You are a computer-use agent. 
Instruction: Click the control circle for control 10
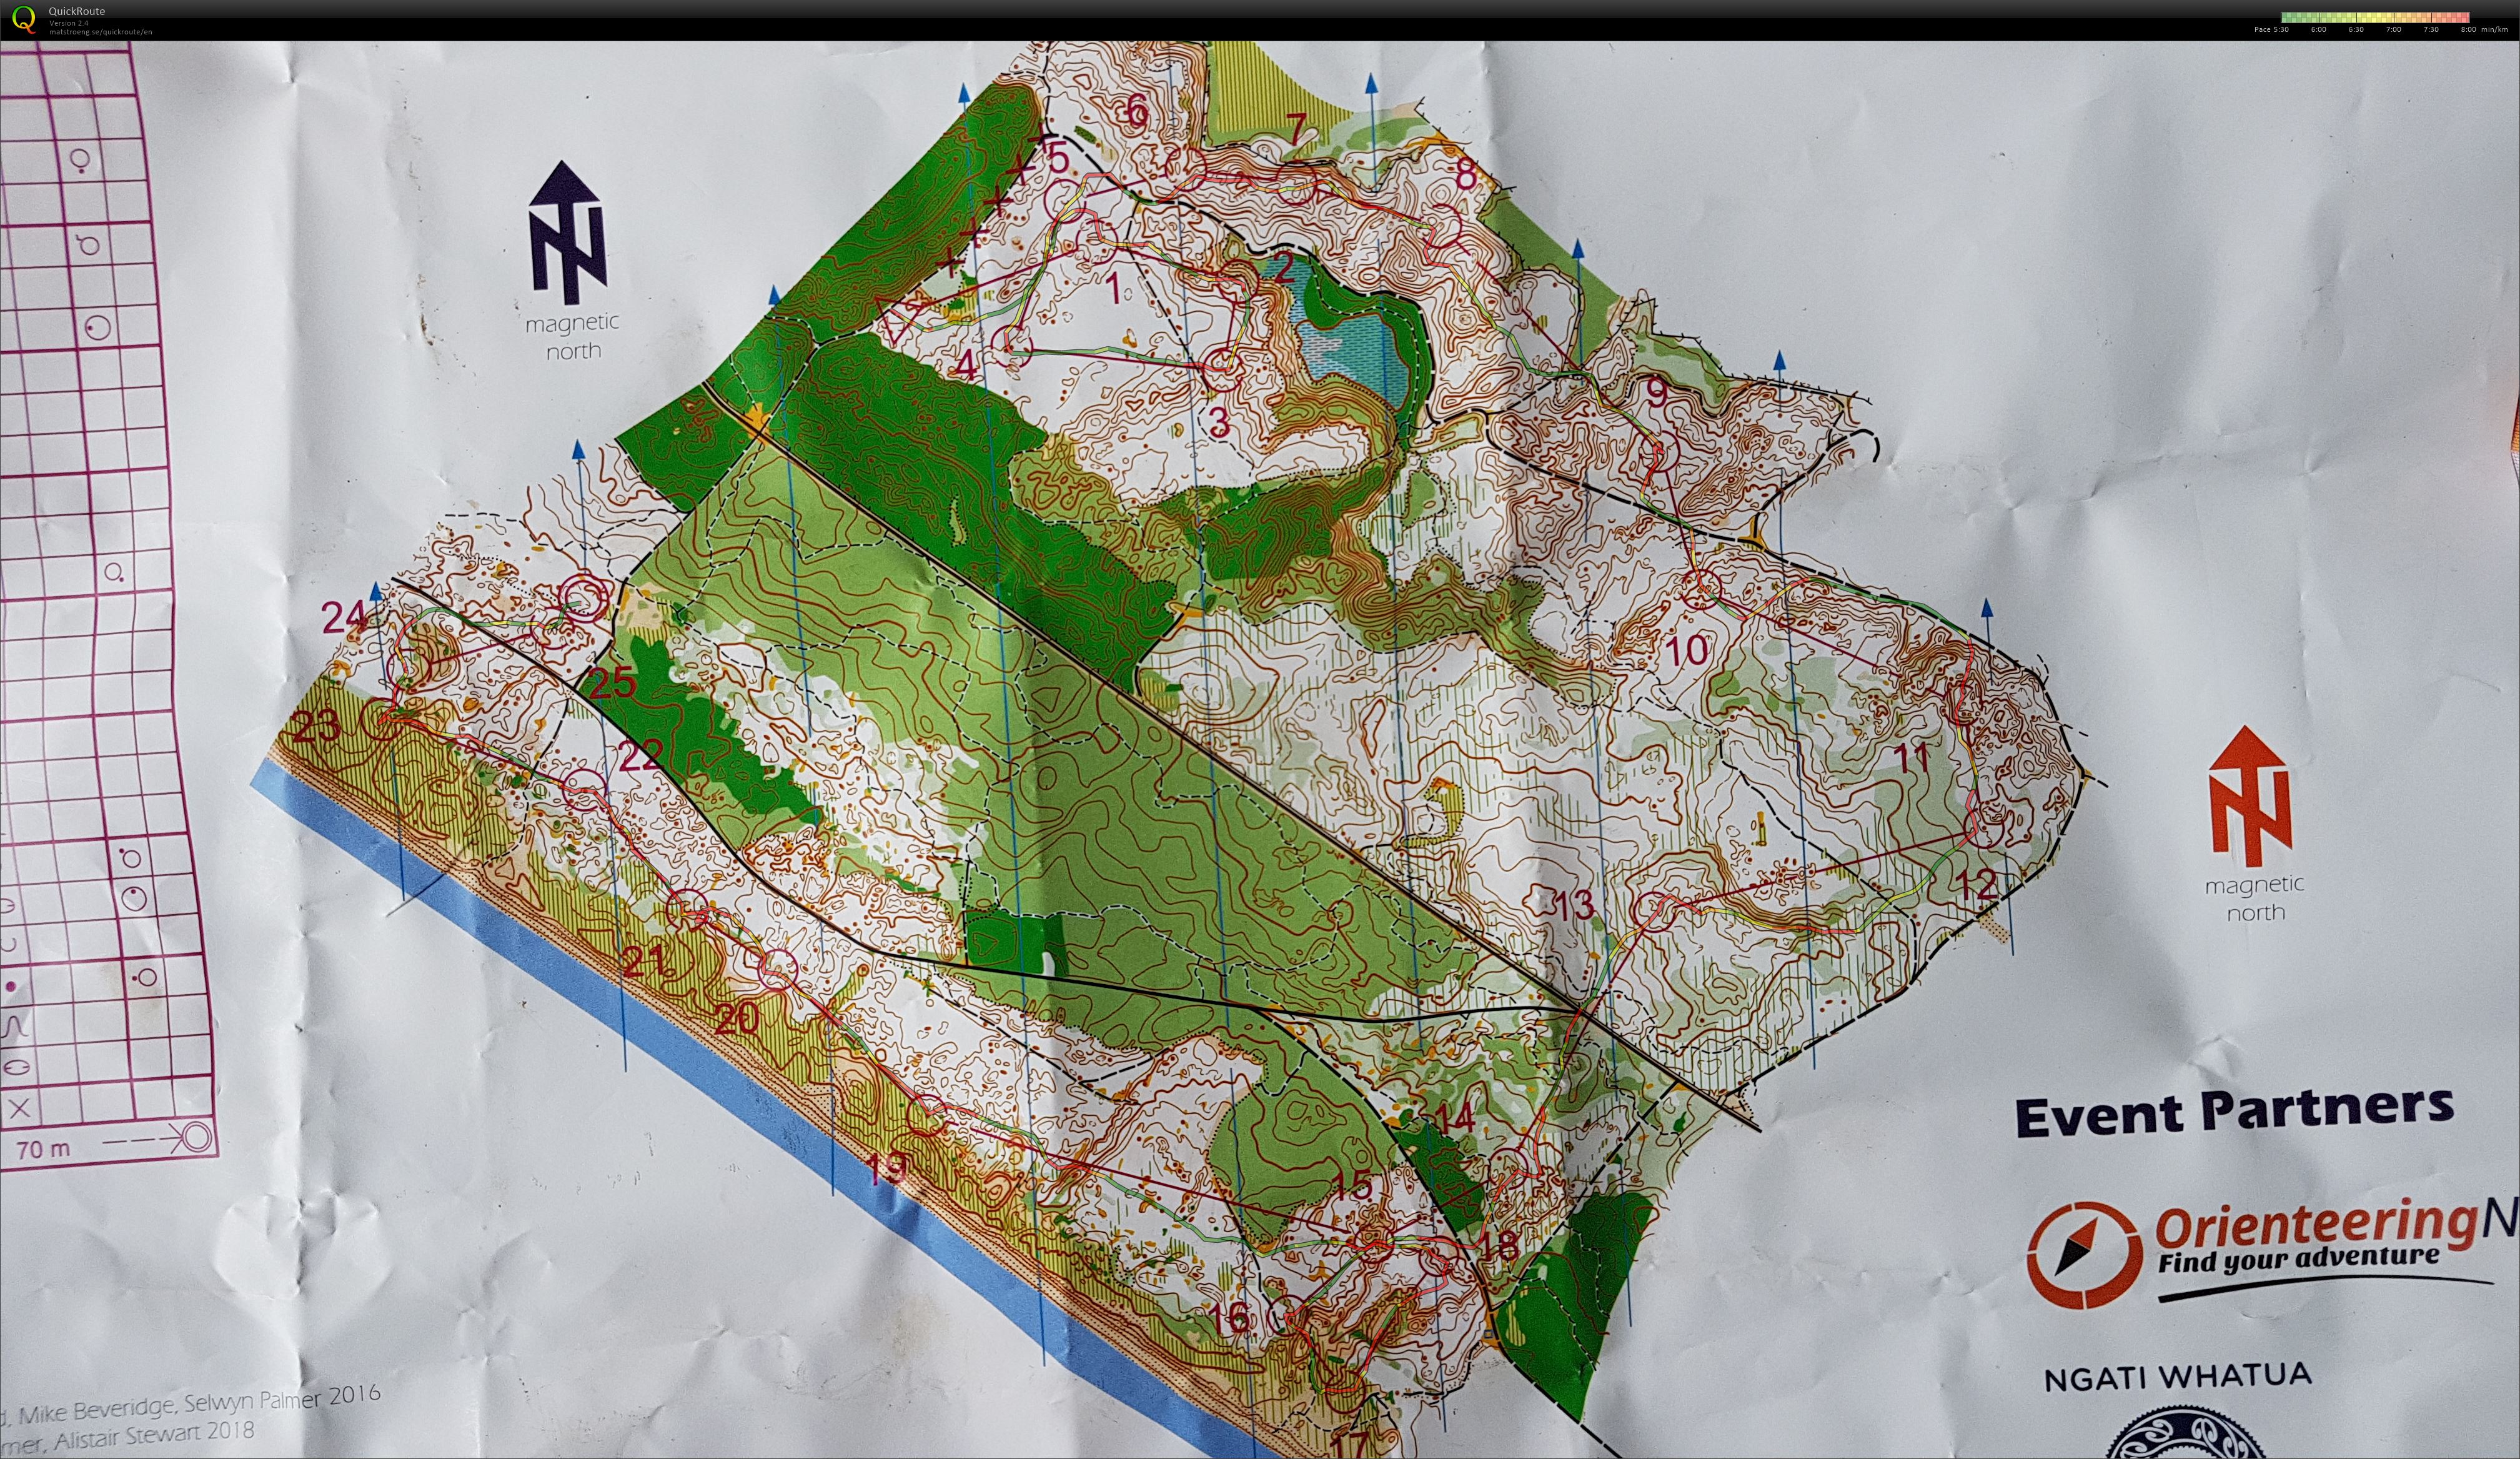click(x=1702, y=590)
